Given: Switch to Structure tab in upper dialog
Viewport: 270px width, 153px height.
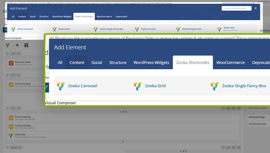Looking at the screenshot, I should click(44, 16).
